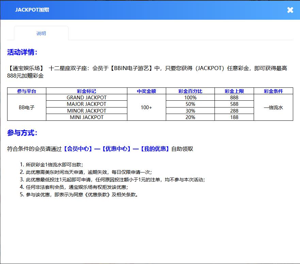
Task: Open the 【会员中心】 link
Action: 78,149
